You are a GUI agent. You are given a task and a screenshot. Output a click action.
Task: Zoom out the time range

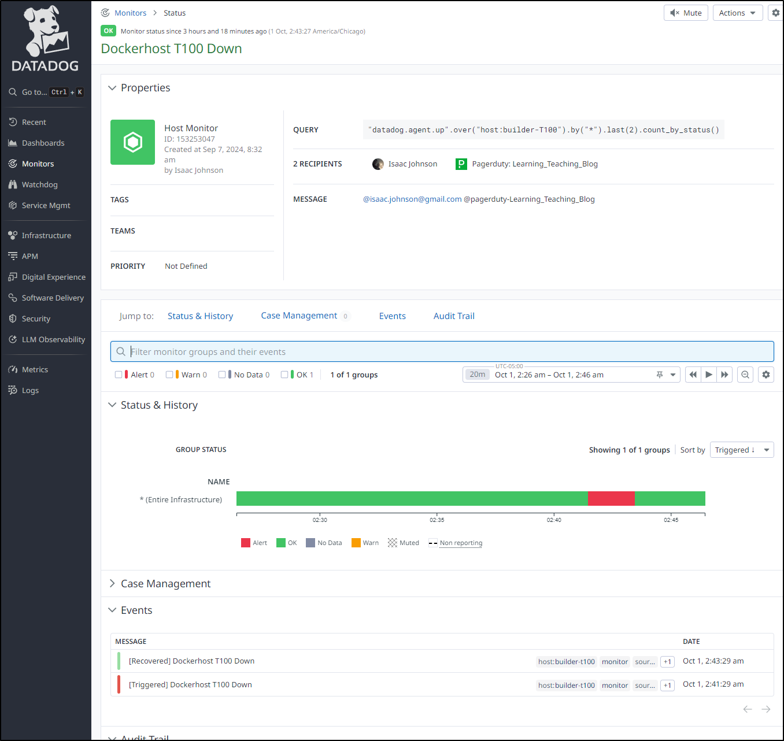(745, 375)
